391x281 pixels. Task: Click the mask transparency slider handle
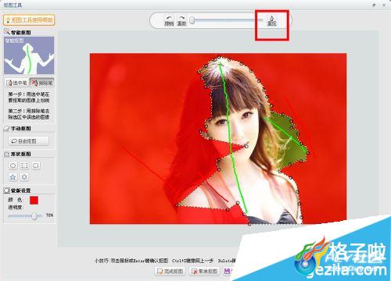(x=34, y=216)
